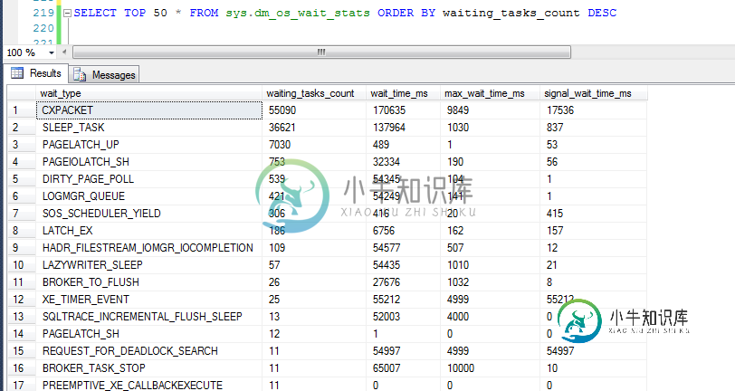The height and width of the screenshot is (391, 735).
Task: Select the signal_wait_time_ms column header
Action: pyautogui.click(x=592, y=93)
